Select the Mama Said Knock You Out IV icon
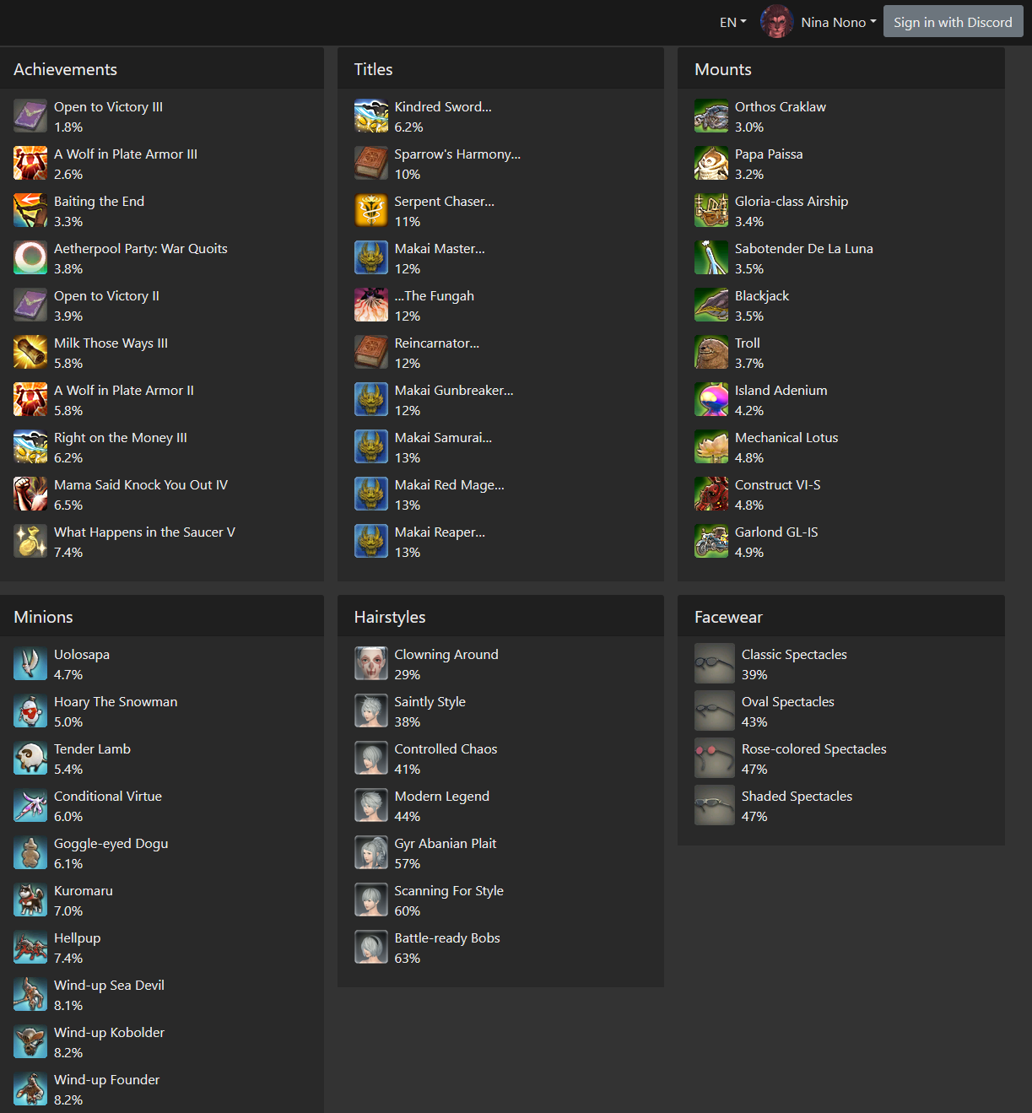Viewport: 1032px width, 1113px height. (30, 494)
